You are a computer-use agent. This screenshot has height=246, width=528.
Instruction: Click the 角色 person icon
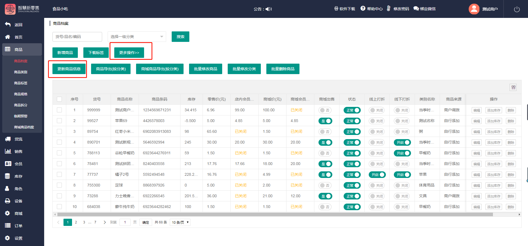pyautogui.click(x=7, y=188)
